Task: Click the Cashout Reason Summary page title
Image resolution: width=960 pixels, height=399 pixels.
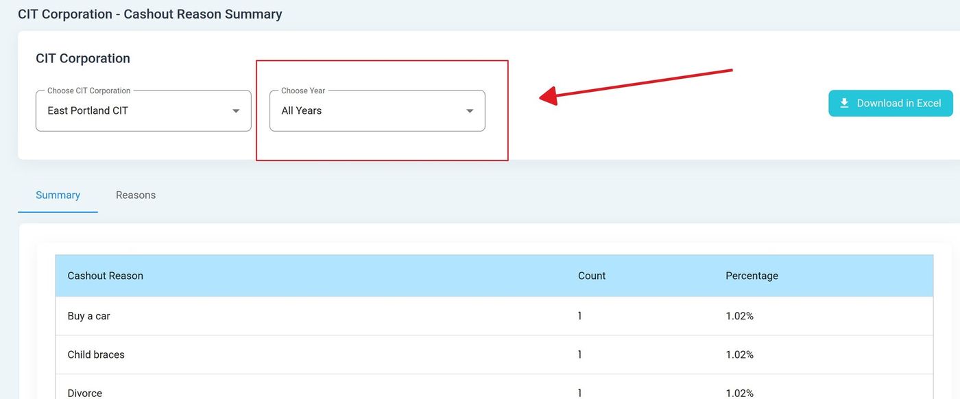Action: pyautogui.click(x=149, y=14)
